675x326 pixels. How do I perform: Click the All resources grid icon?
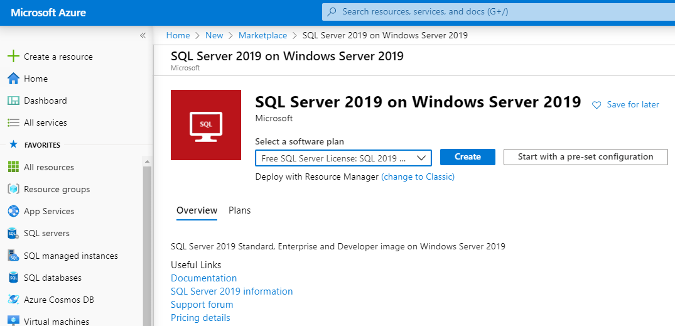(x=14, y=167)
